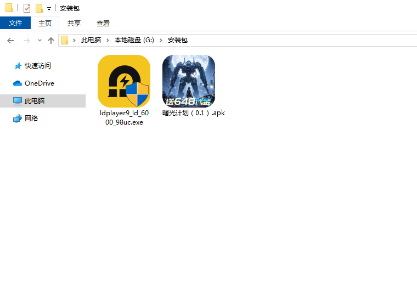
Task: Go up one folder level with up arrow
Action: (x=51, y=41)
